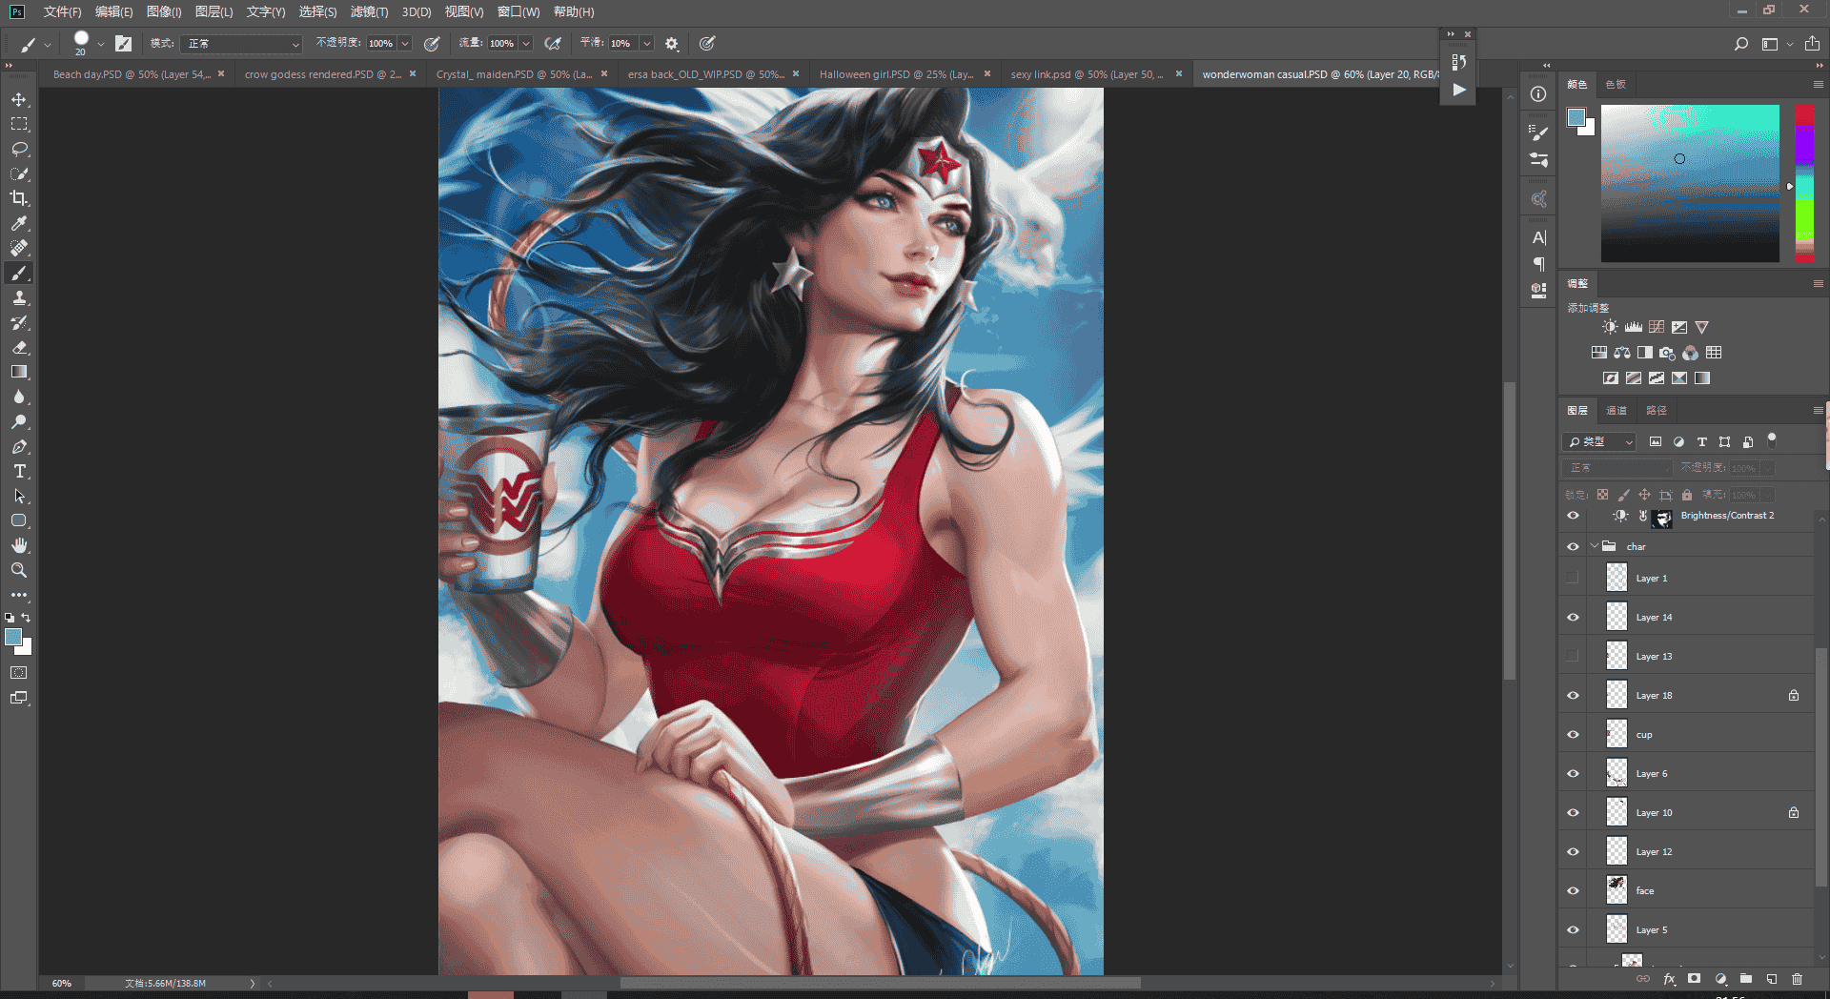The image size is (1830, 999).
Task: Switch to the 通道 channels tab
Action: [1616, 411]
